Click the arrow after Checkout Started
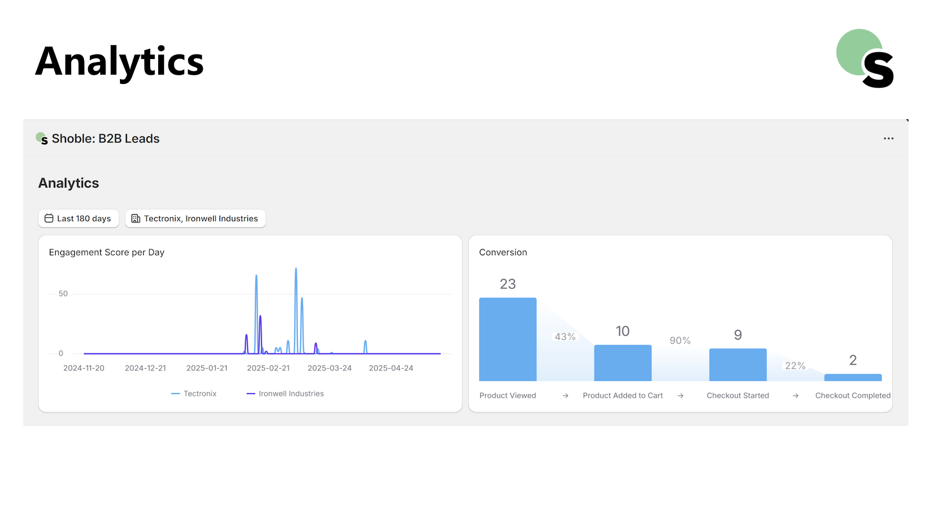927x521 pixels. (x=795, y=396)
